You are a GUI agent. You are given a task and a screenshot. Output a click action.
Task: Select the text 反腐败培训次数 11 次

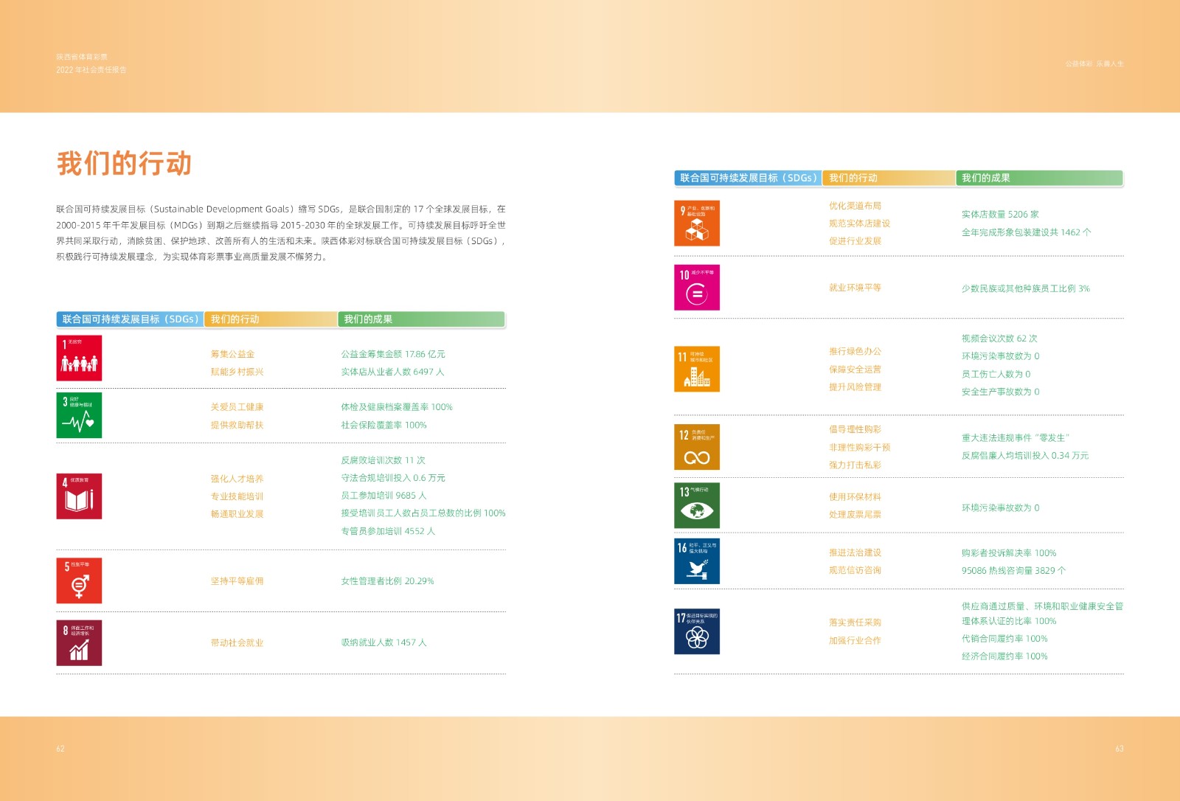(383, 460)
